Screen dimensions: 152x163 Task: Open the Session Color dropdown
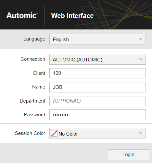point(97,133)
